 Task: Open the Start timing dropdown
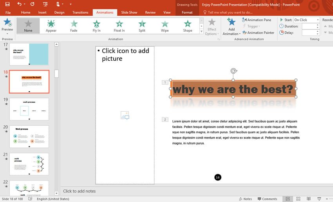click(317, 20)
